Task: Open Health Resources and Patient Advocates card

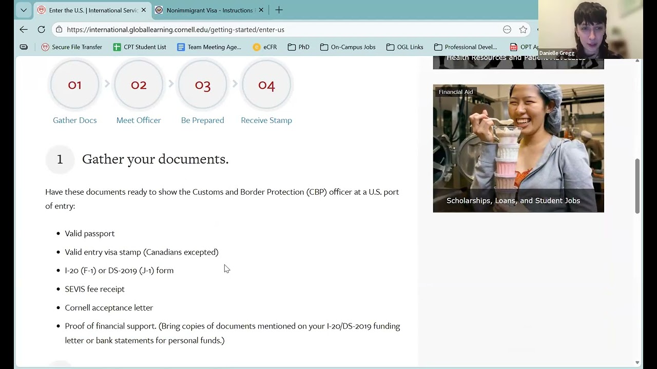Action: click(518, 63)
